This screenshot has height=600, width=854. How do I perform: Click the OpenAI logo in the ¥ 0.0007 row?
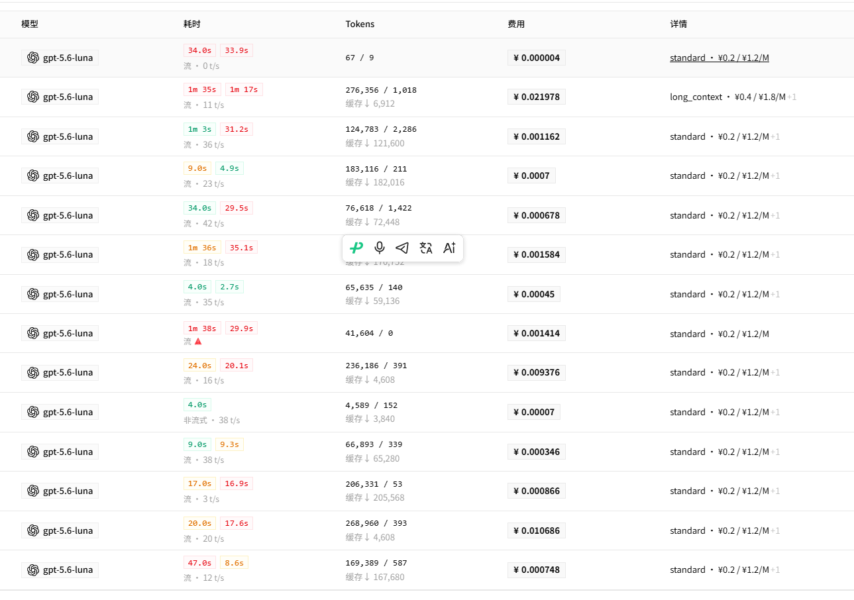33,175
